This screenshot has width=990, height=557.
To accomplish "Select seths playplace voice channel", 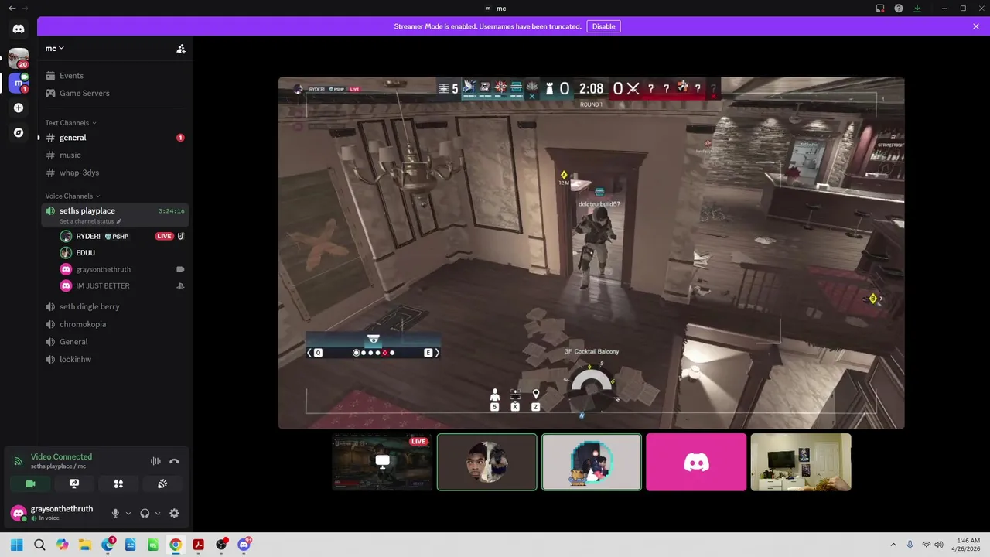I will [114, 215].
